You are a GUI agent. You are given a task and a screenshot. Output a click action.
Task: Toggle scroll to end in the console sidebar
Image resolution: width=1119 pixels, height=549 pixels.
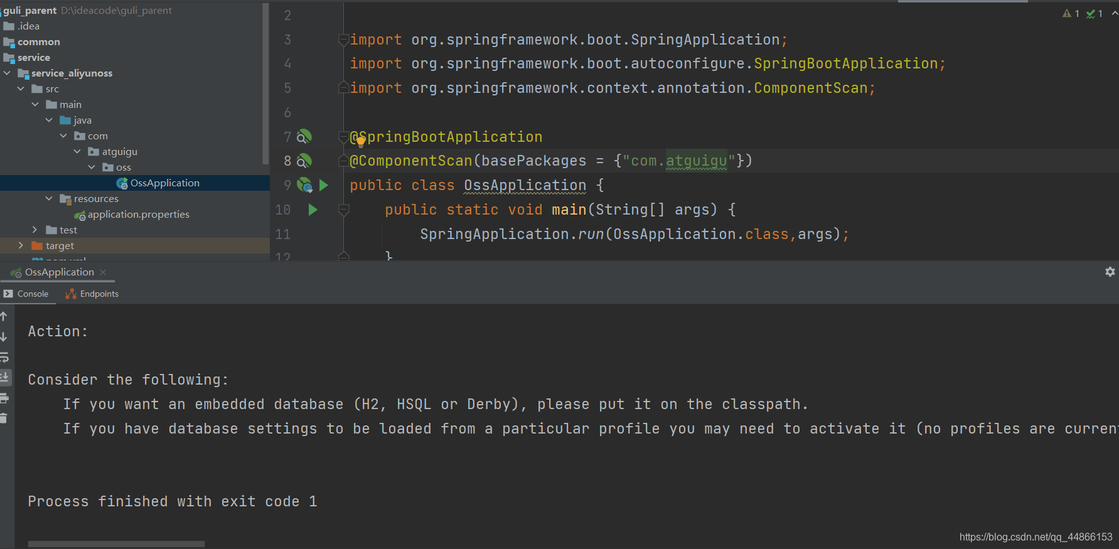coord(4,377)
